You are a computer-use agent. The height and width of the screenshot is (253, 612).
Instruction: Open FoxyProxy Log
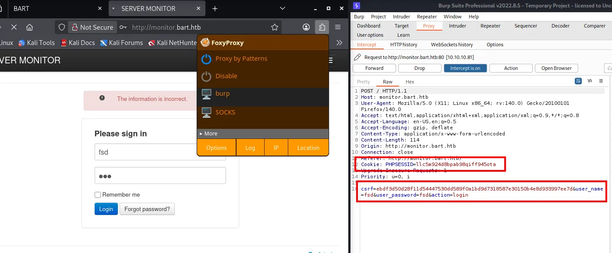[x=250, y=148]
